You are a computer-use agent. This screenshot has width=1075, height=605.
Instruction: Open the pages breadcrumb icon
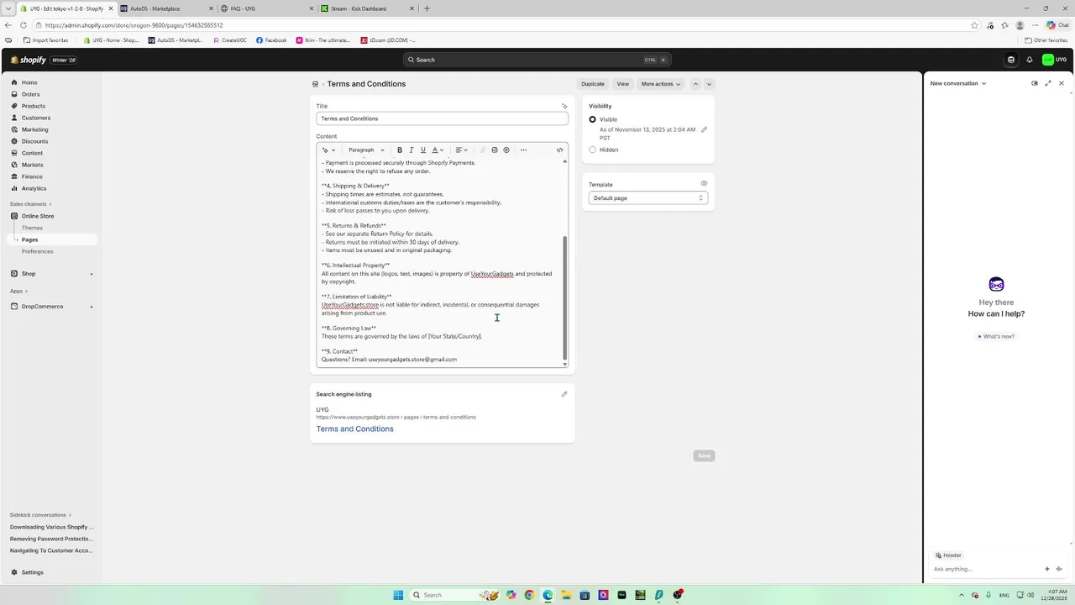pyautogui.click(x=315, y=84)
